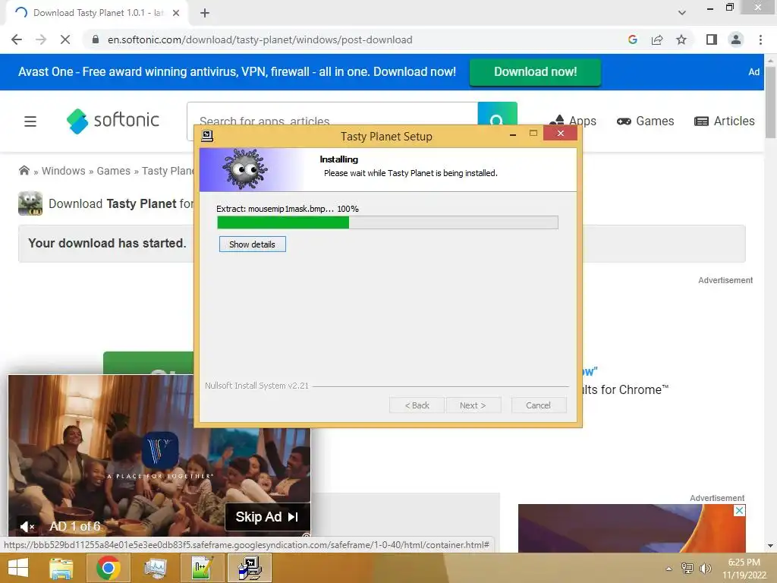777x583 pixels.
Task: Open the resource monitor taskbar icon
Action: pos(155,568)
